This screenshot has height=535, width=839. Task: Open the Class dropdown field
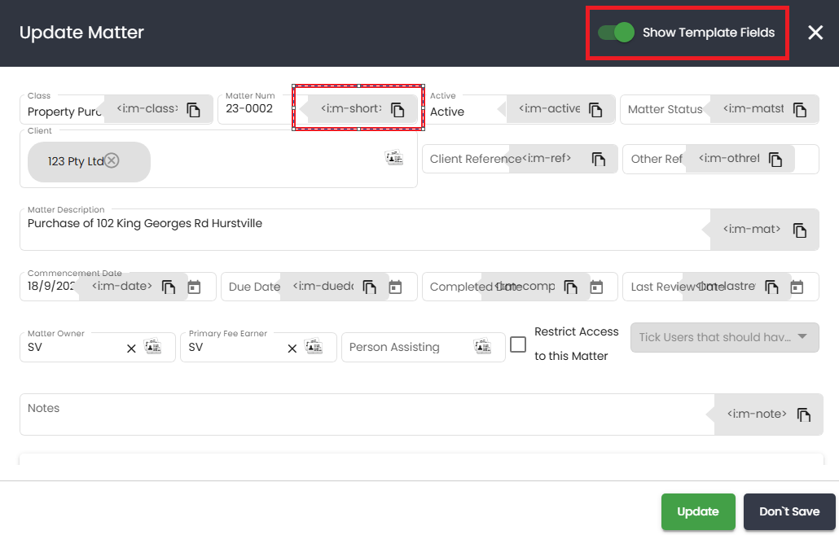[62, 112]
